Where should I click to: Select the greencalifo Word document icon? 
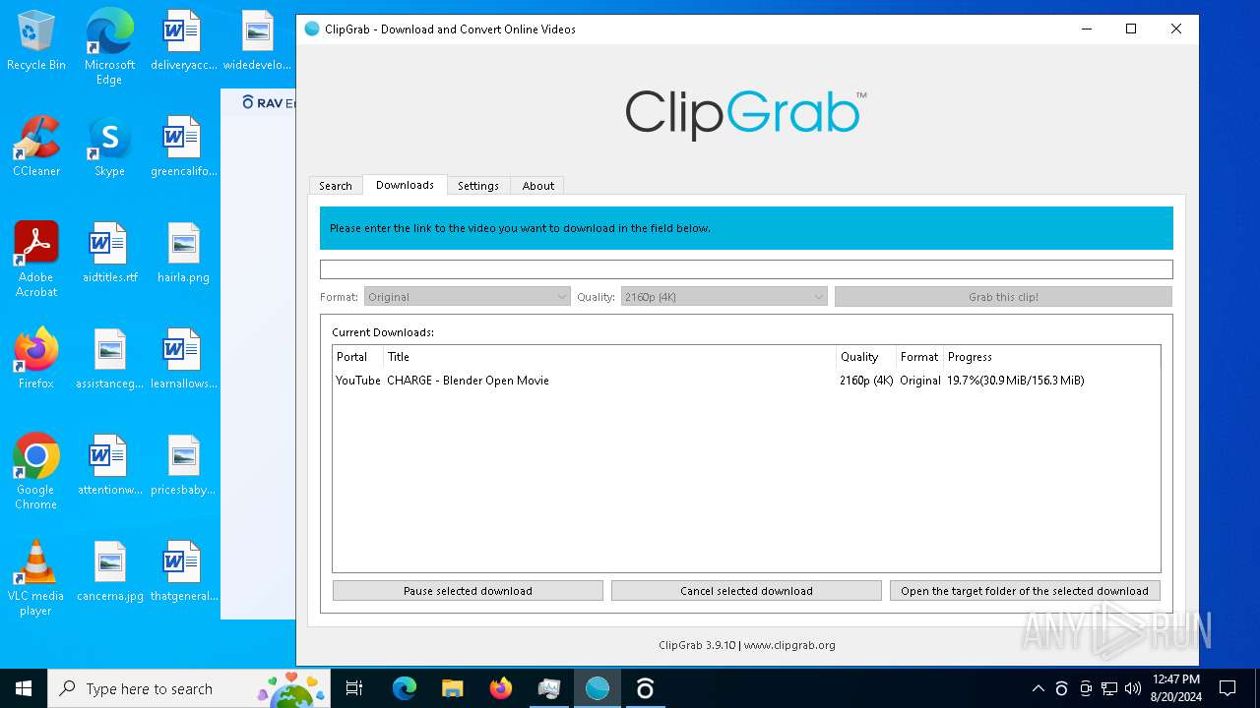click(x=183, y=147)
